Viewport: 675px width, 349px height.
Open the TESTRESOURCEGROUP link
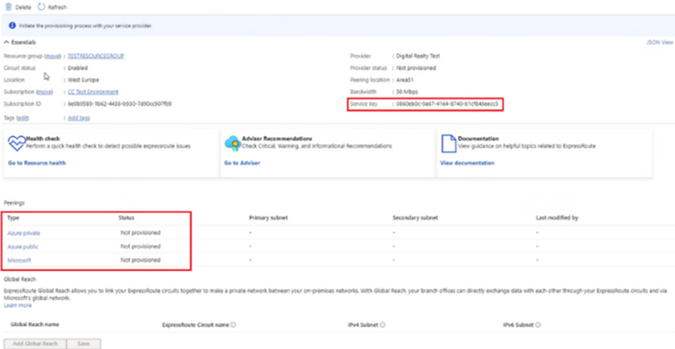[x=96, y=56]
